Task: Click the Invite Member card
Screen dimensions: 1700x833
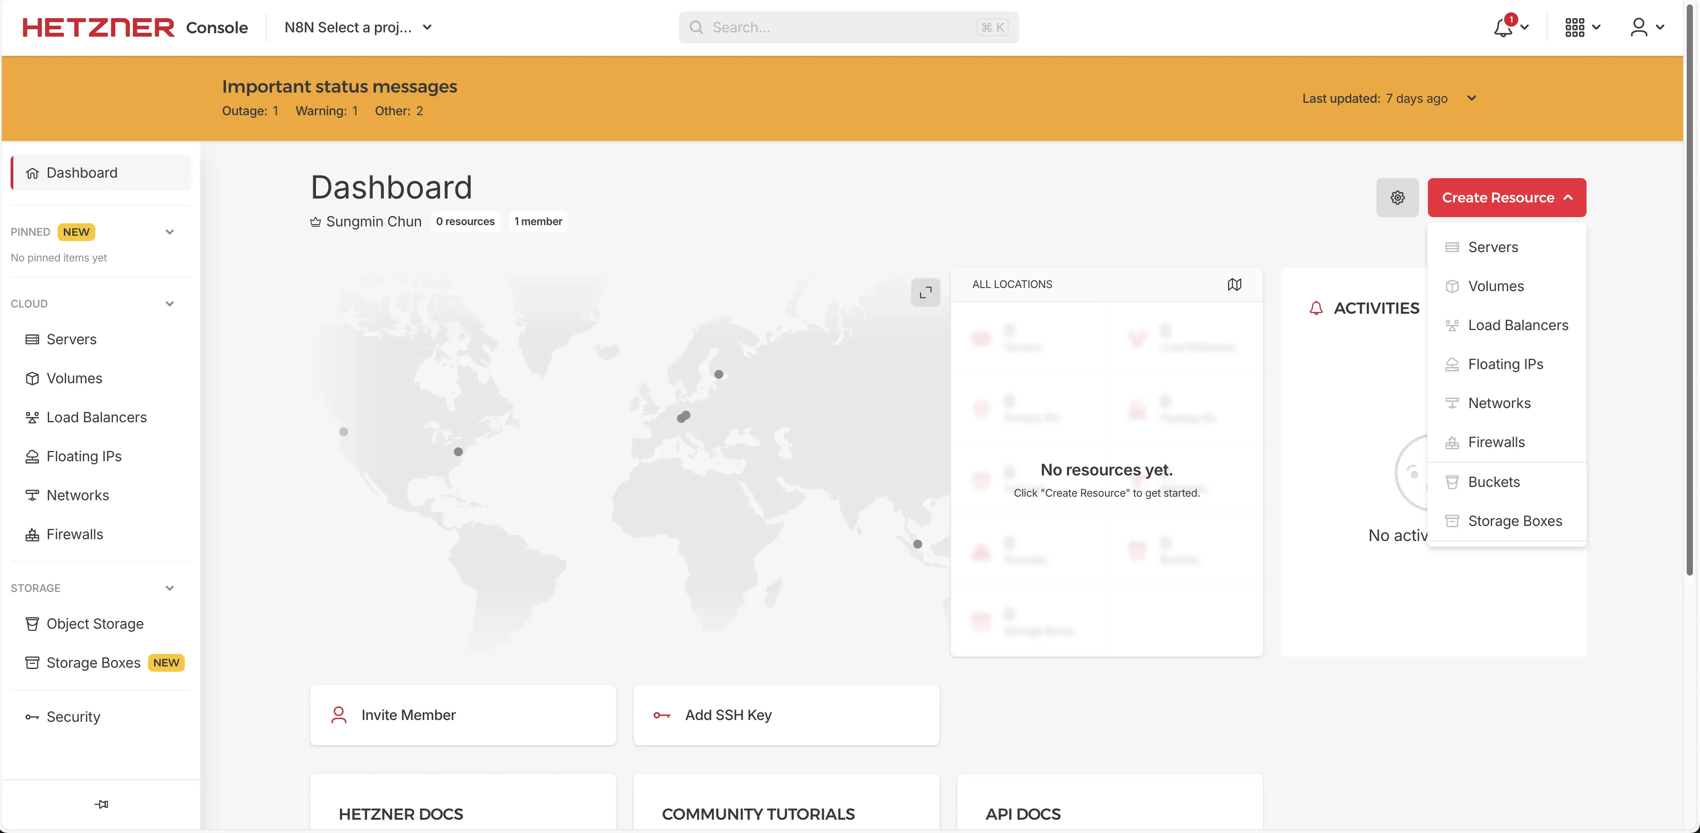Action: point(463,715)
